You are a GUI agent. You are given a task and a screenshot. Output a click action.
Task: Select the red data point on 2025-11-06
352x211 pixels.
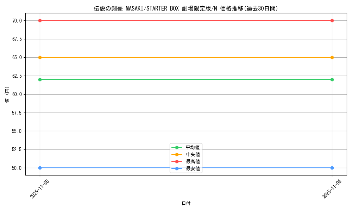point(332,20)
